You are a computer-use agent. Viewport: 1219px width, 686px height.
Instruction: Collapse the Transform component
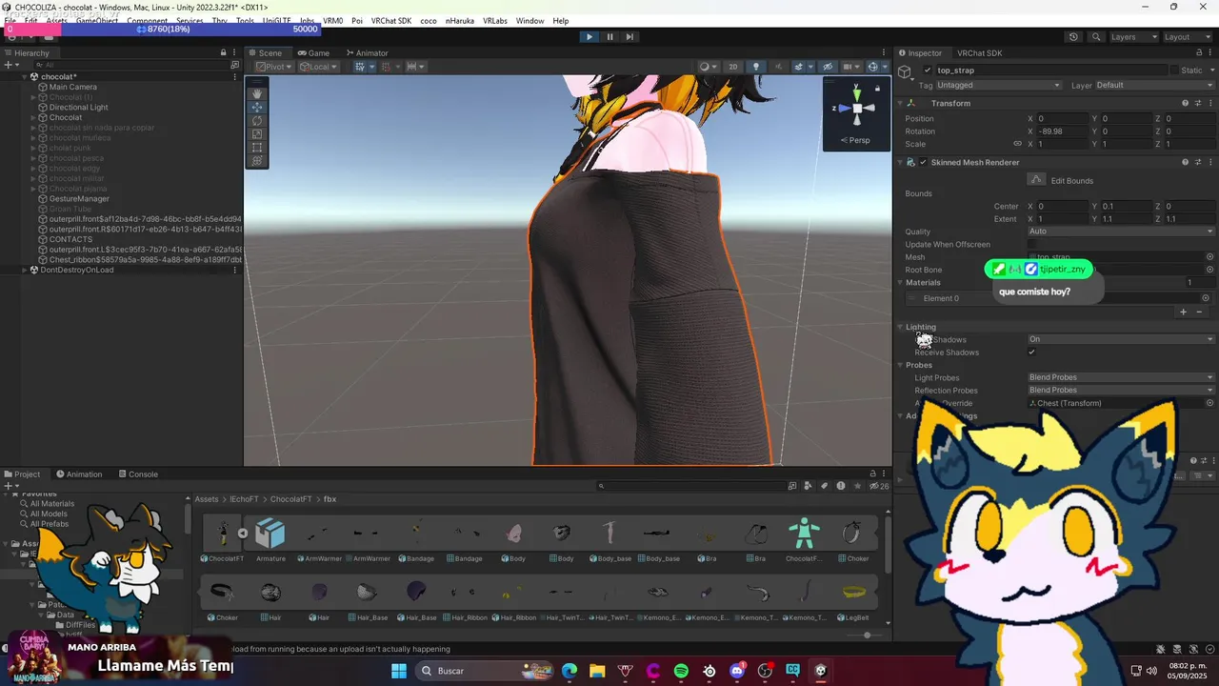click(x=900, y=103)
